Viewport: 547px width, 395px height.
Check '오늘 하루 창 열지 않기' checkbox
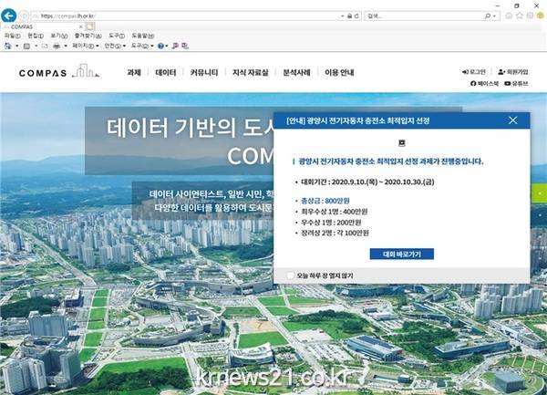pos(291,275)
